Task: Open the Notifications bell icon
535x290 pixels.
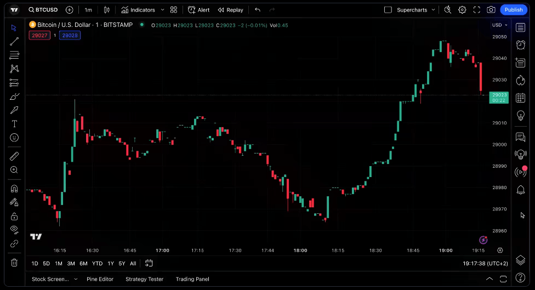Action: tap(520, 190)
